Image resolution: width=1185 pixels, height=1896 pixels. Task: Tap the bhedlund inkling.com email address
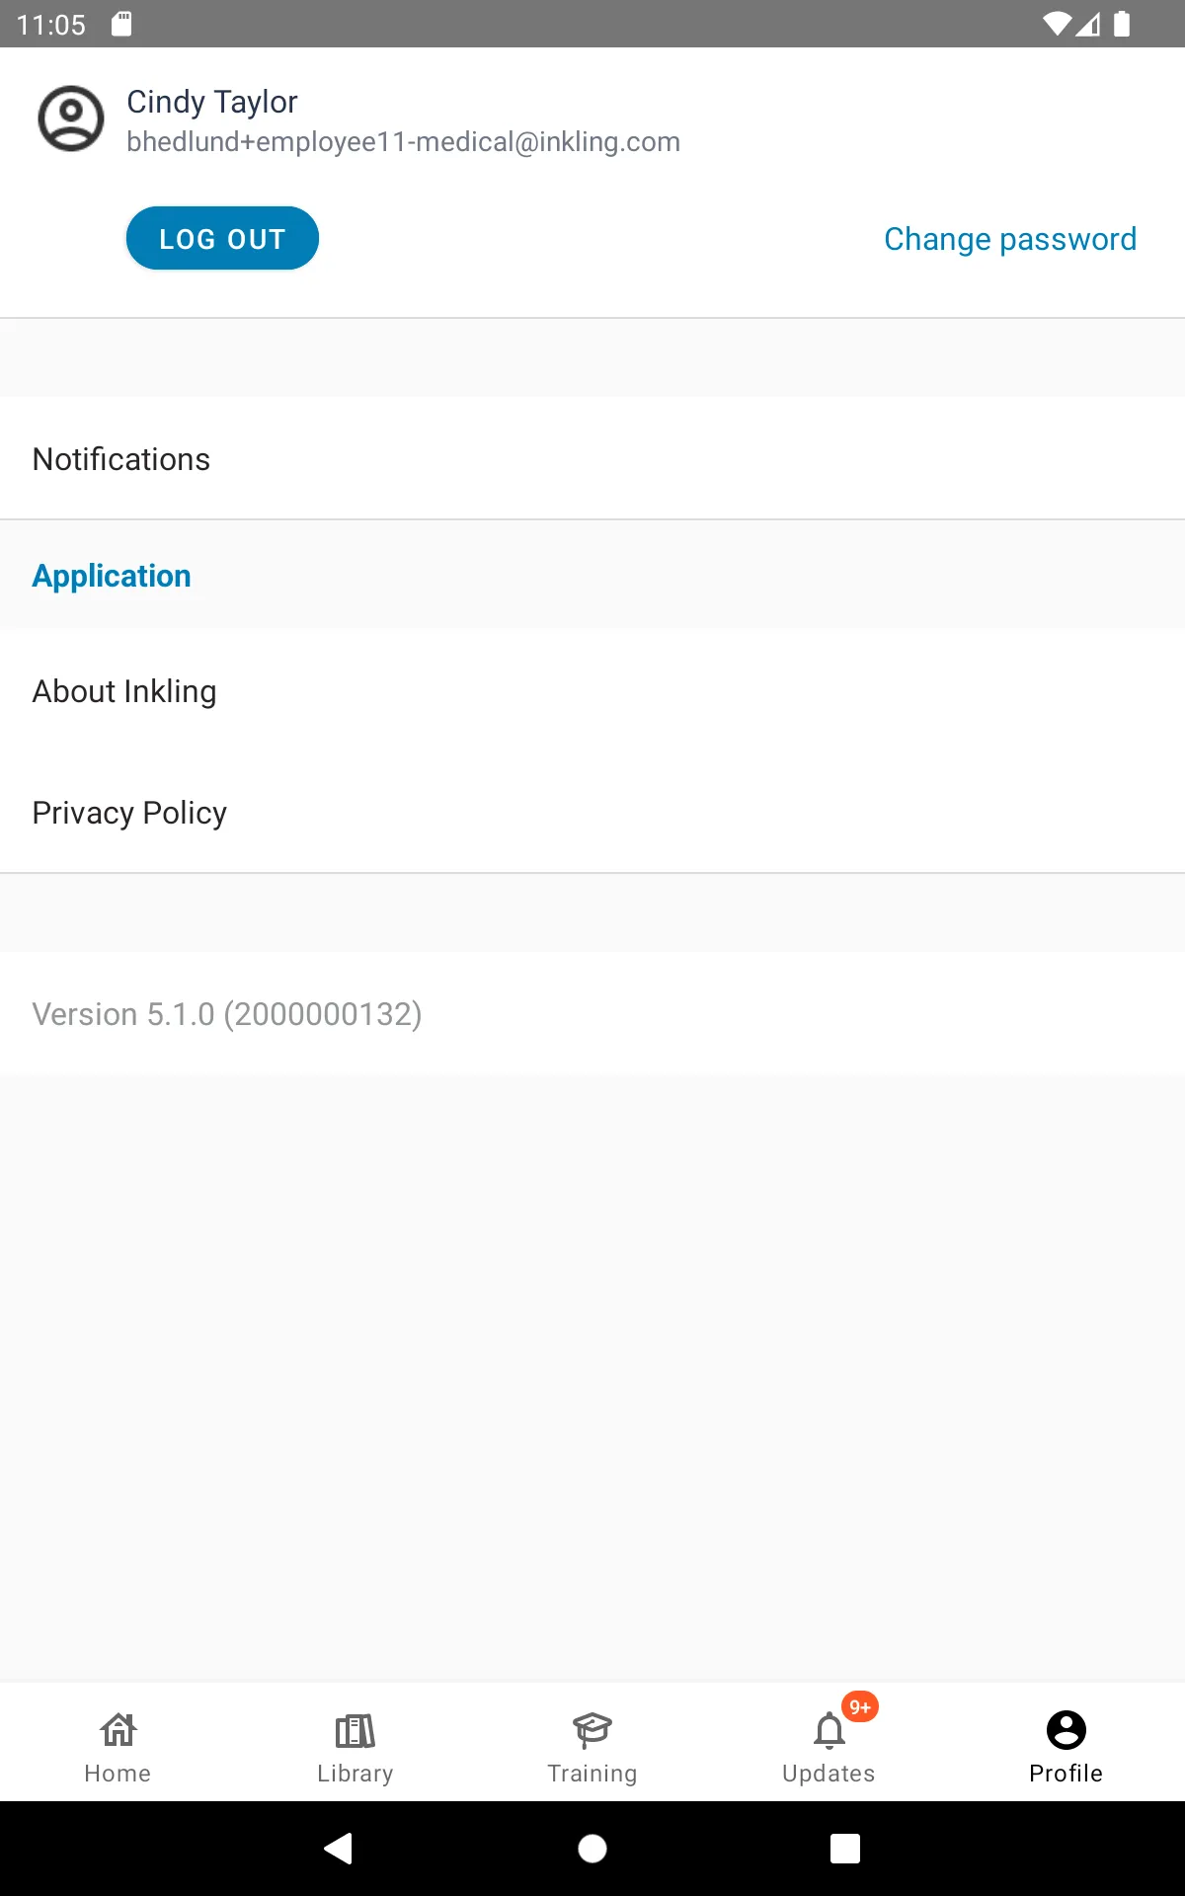point(403,142)
